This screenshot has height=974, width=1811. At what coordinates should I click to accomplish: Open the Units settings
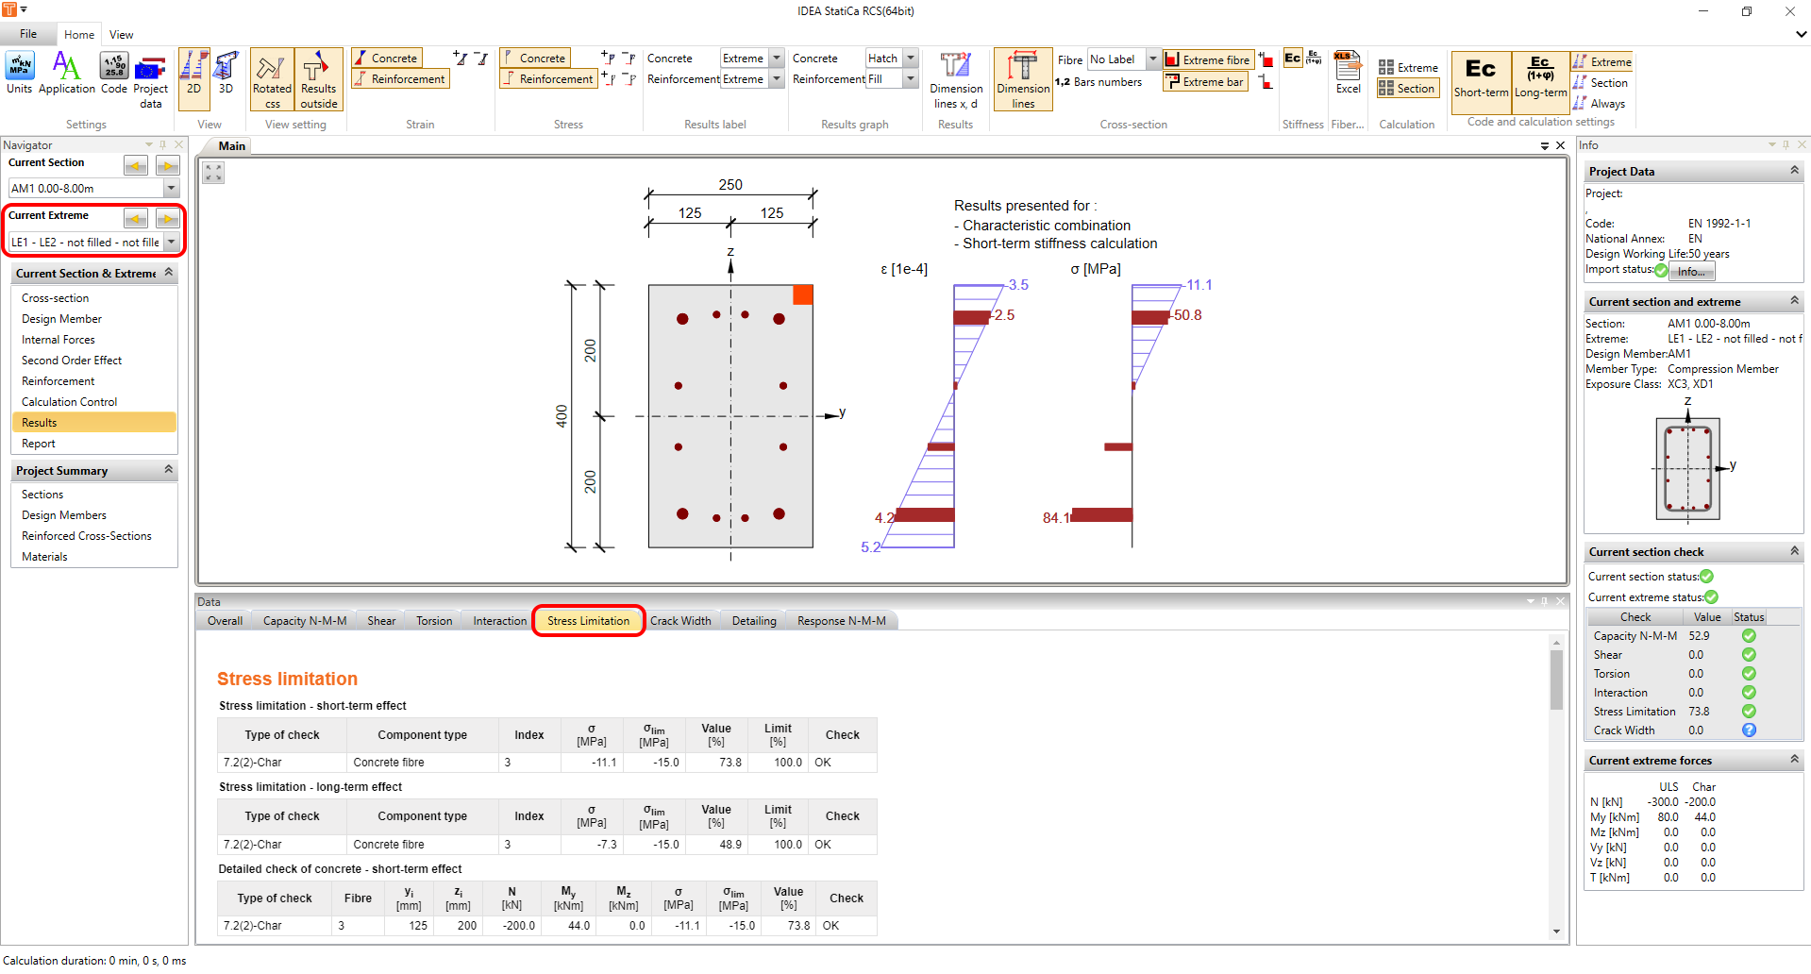click(19, 74)
